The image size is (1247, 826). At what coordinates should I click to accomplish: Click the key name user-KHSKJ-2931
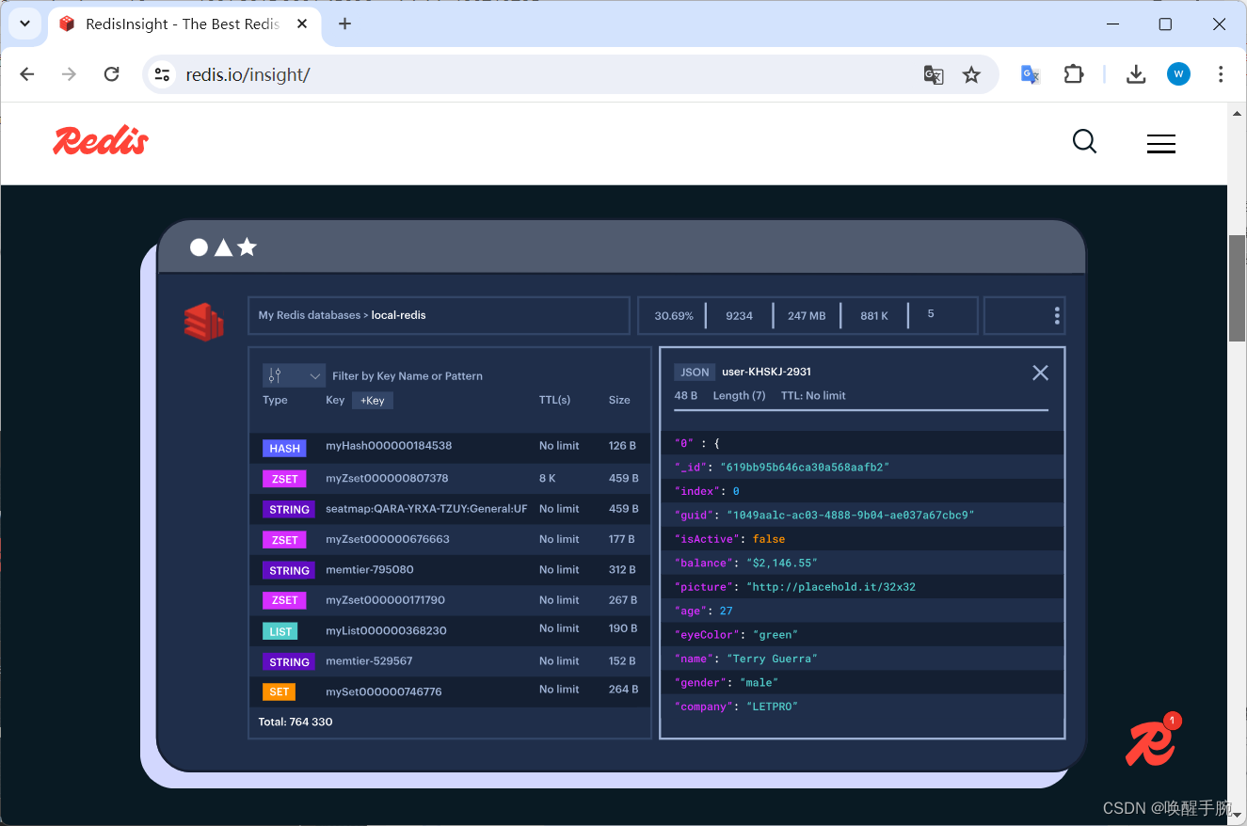[766, 372]
